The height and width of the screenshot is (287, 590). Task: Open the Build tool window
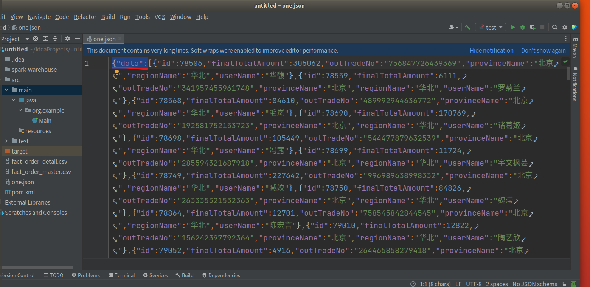[x=185, y=275]
